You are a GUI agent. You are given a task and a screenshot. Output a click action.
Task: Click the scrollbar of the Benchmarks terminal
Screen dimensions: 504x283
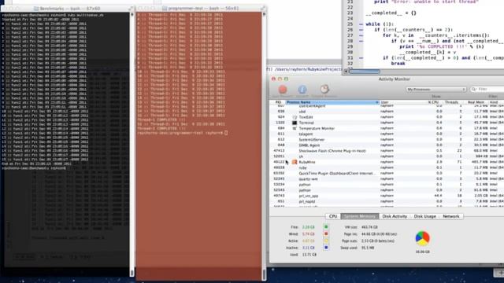tap(132, 145)
